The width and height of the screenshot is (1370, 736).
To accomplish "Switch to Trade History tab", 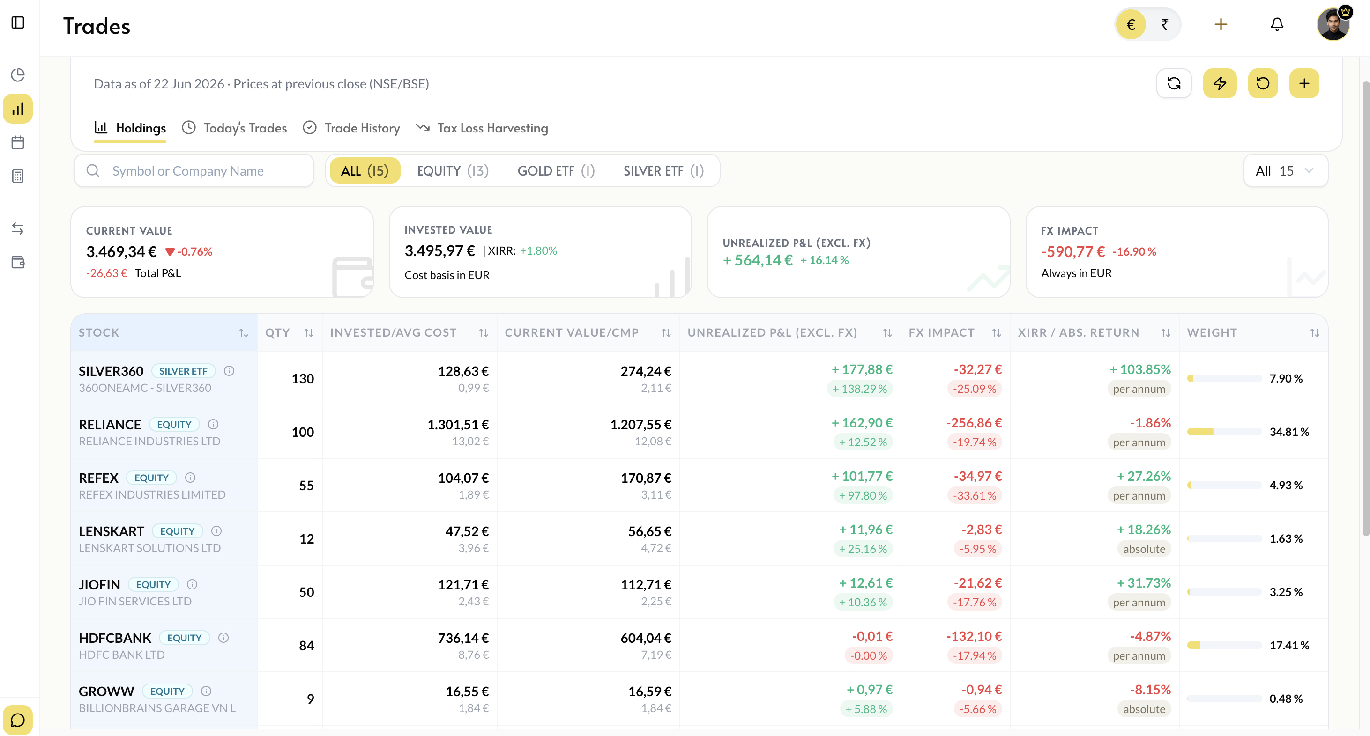I will click(x=351, y=128).
